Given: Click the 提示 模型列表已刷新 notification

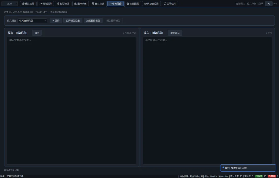Looking at the screenshot, I should coord(248,168).
